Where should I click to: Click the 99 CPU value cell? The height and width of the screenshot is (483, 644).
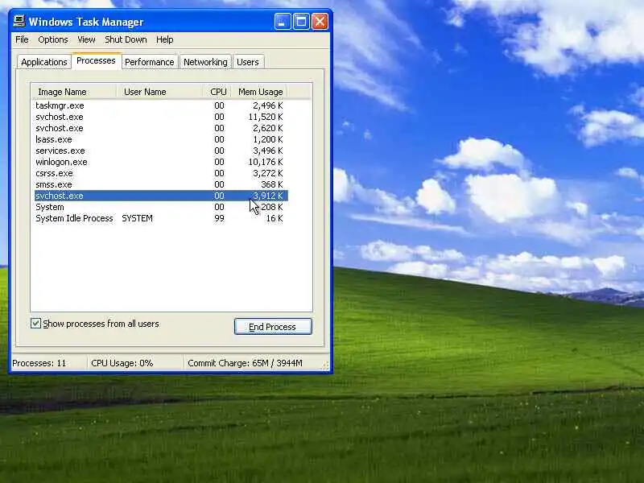219,218
